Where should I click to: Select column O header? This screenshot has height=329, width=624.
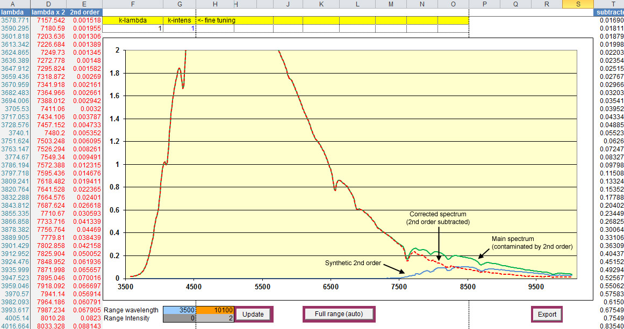point(453,4)
